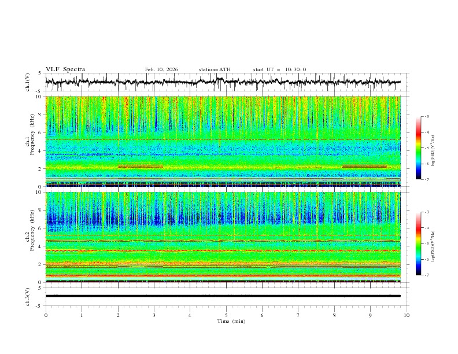Click the ch.3 flat voltage trace
Viewport: 458px width, 354px height.
click(223, 296)
